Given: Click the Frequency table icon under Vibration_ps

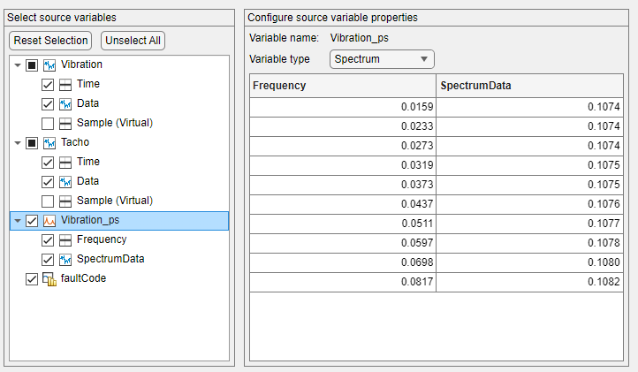Looking at the screenshot, I should point(65,239).
